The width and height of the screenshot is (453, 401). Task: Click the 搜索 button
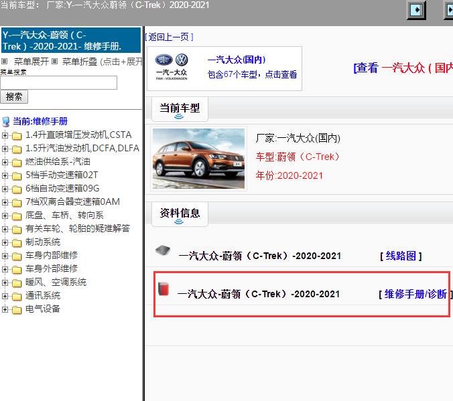point(14,96)
